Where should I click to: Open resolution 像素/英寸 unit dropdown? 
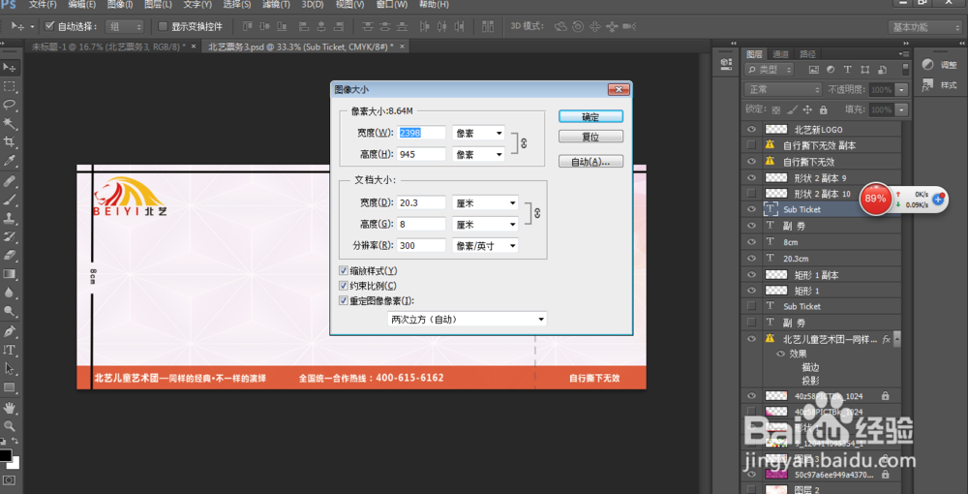coord(485,245)
